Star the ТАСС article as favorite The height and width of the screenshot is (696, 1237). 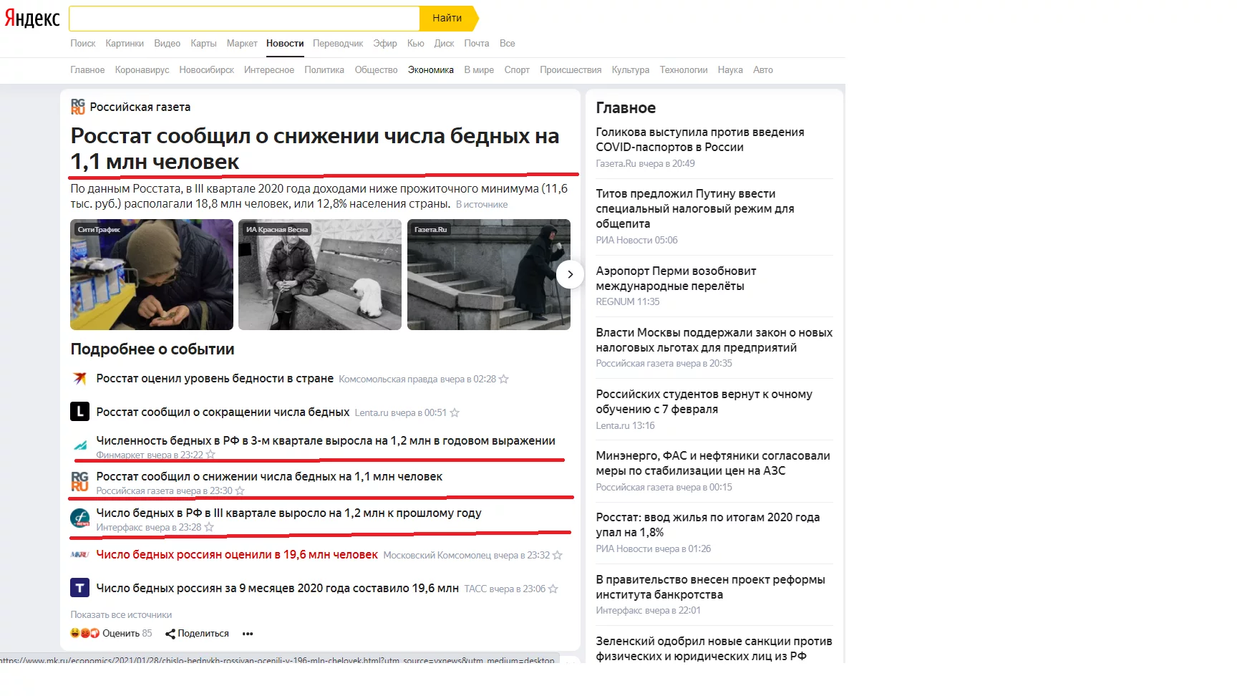point(553,589)
